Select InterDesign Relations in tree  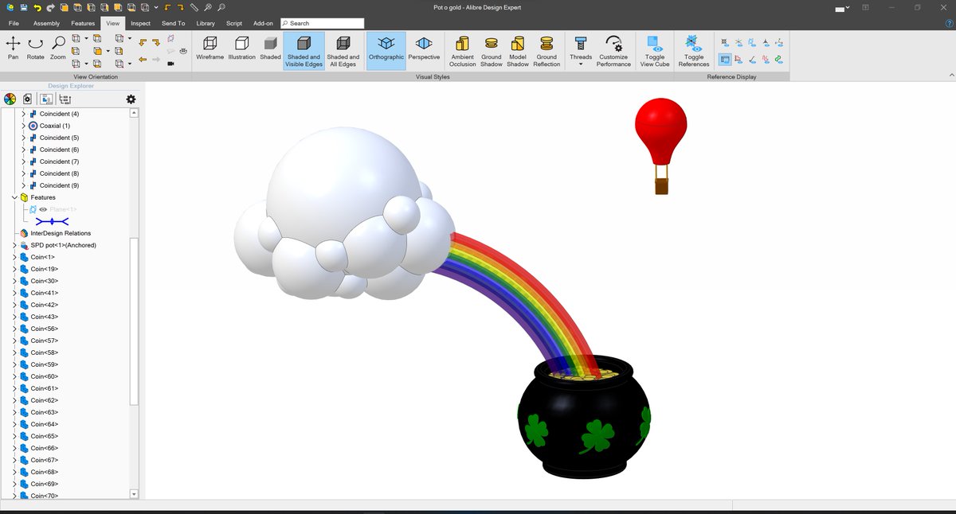point(61,233)
